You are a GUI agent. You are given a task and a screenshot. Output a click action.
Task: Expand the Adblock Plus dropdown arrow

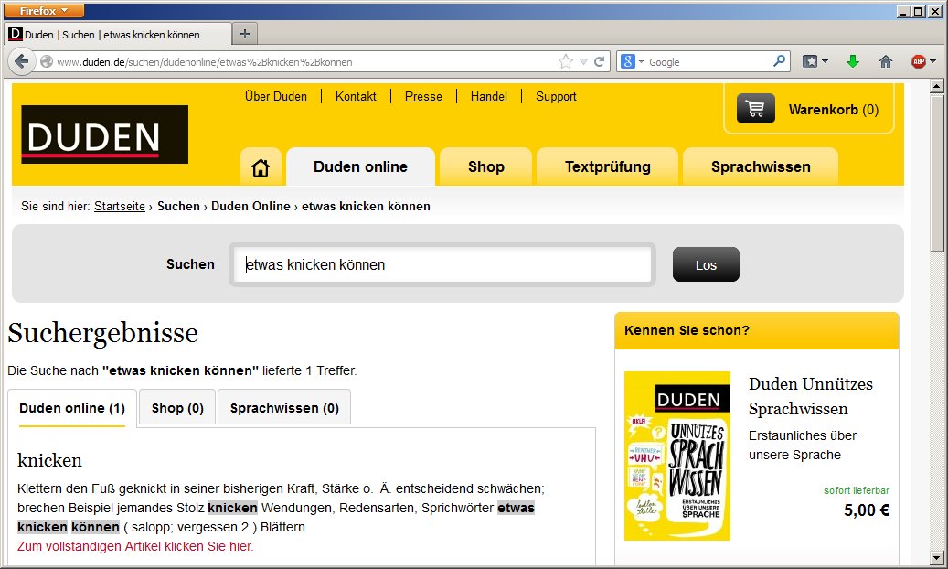932,61
